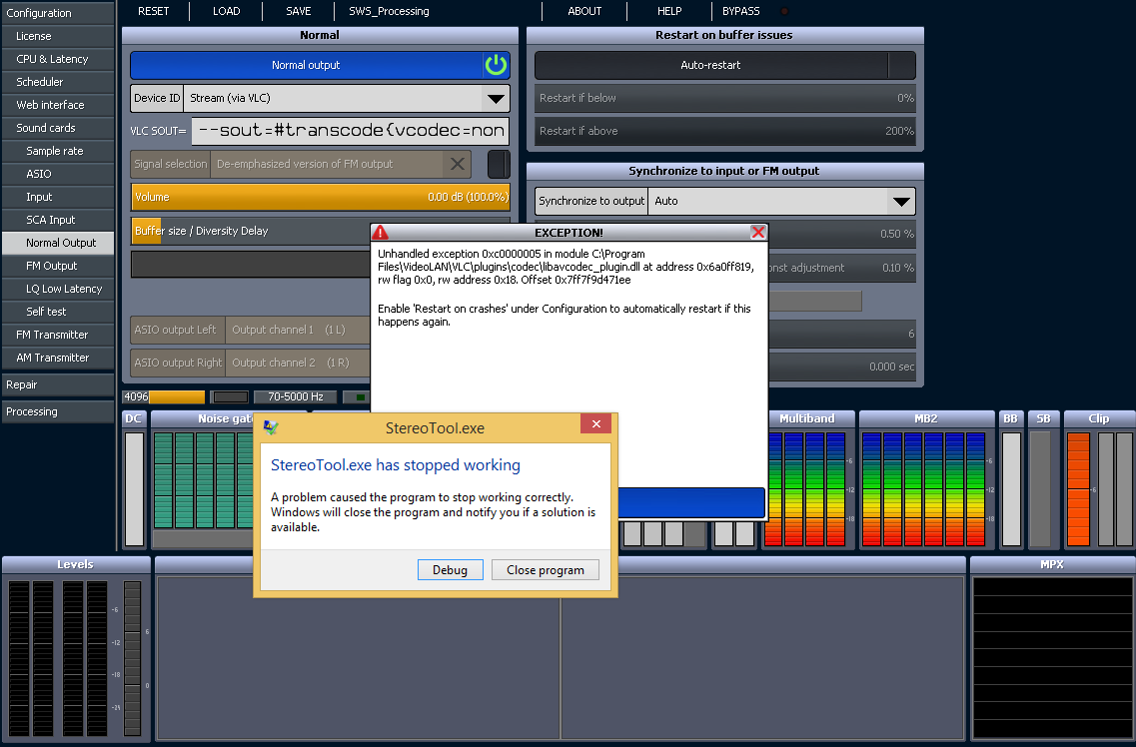Image resolution: width=1136 pixels, height=747 pixels.
Task: Select FM Transmitter in the sidebar
Action: [57, 335]
